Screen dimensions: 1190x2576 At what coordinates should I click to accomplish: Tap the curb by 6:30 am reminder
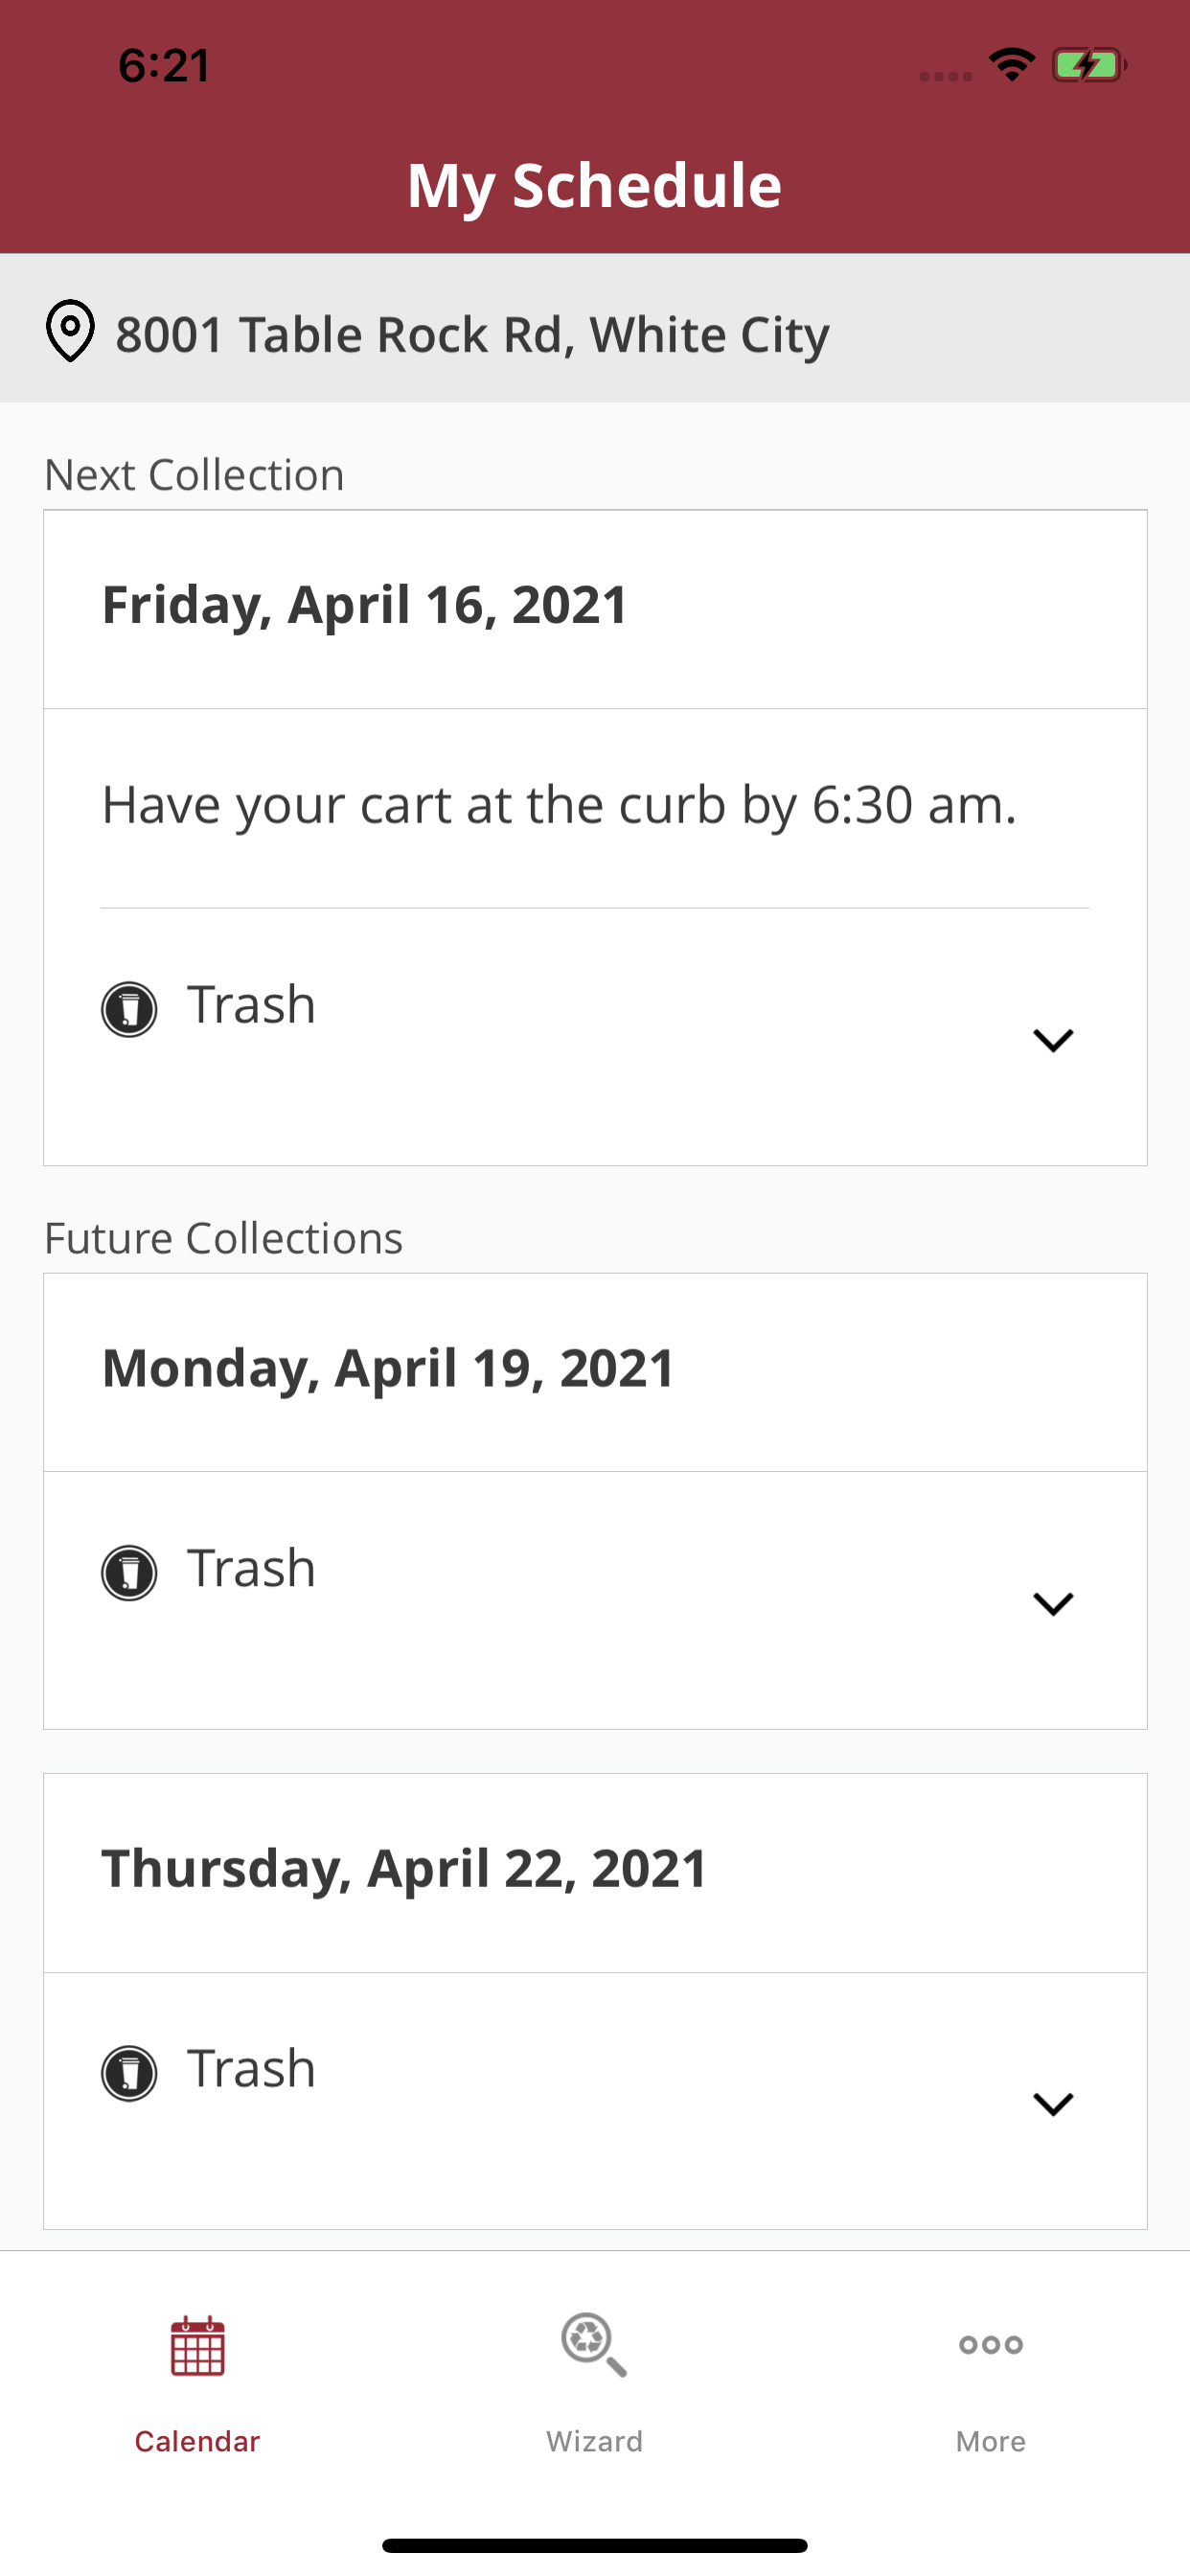tap(559, 806)
